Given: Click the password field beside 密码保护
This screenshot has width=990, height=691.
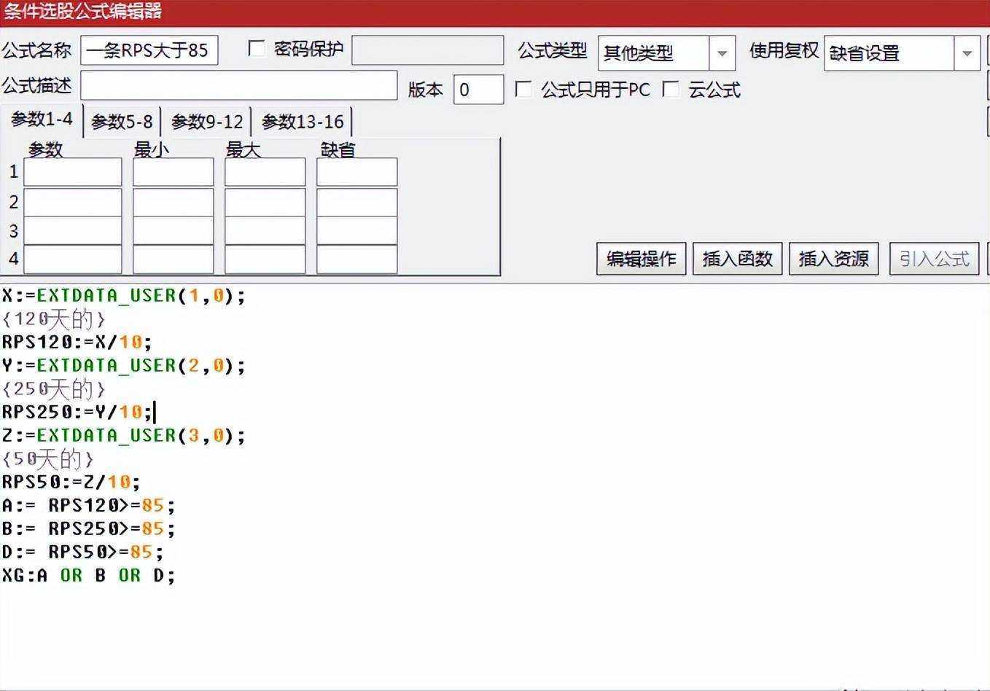Looking at the screenshot, I should [x=427, y=50].
